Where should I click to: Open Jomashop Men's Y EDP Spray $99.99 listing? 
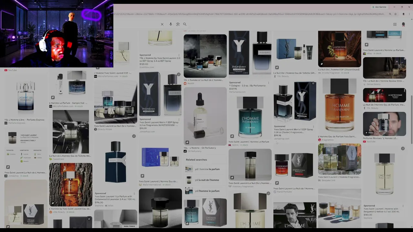(159, 124)
